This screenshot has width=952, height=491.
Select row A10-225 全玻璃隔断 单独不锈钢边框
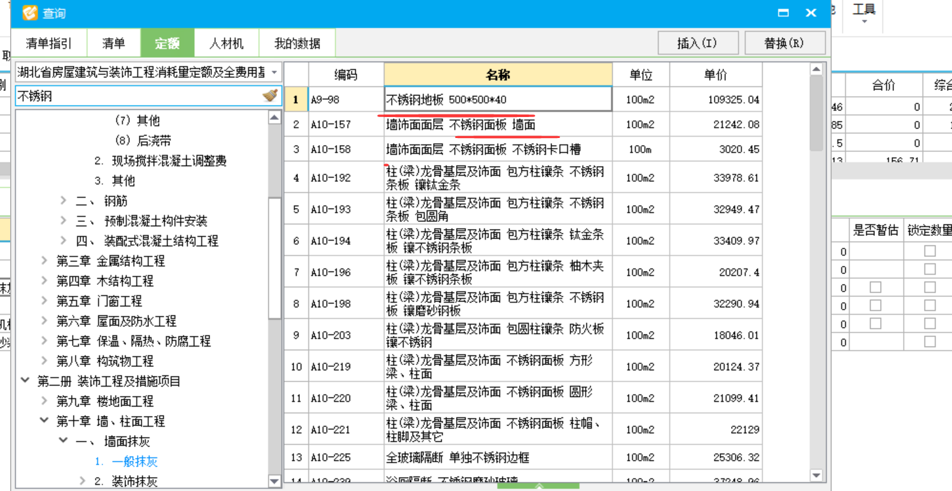coord(523,457)
